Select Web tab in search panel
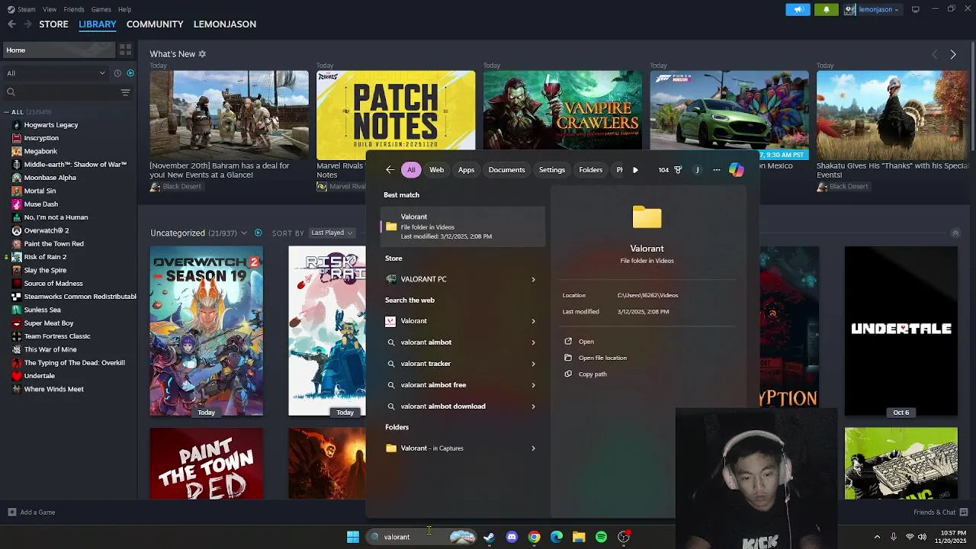Screen dimensions: 976x549 (x=436, y=170)
